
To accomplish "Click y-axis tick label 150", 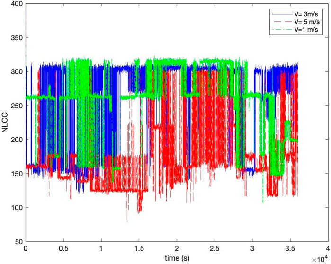I will tap(17, 174).
